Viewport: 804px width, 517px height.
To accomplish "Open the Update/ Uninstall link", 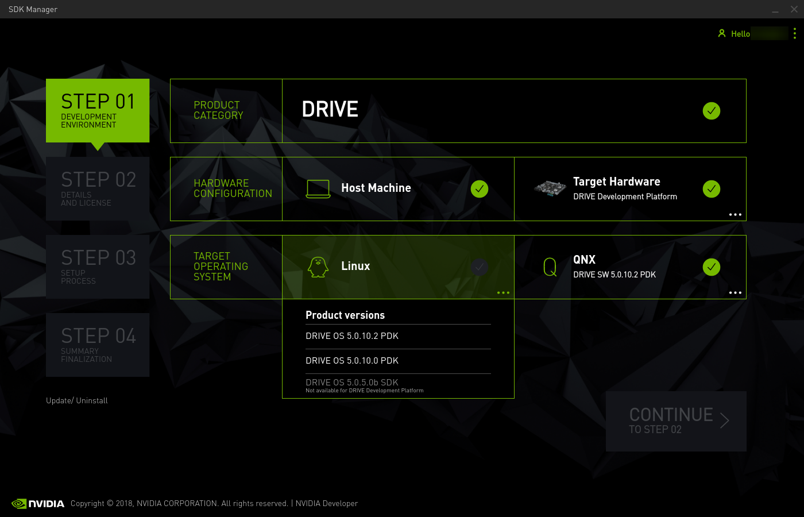I will coord(77,401).
